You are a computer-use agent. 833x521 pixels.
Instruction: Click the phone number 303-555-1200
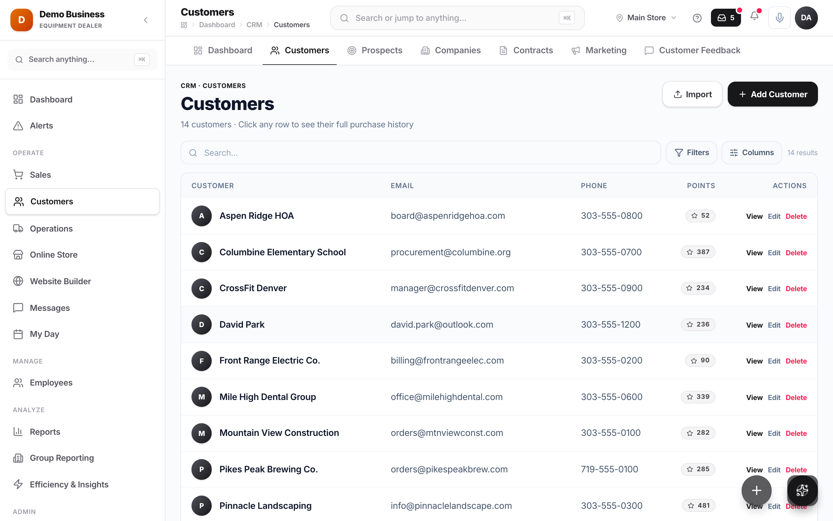coord(610,324)
